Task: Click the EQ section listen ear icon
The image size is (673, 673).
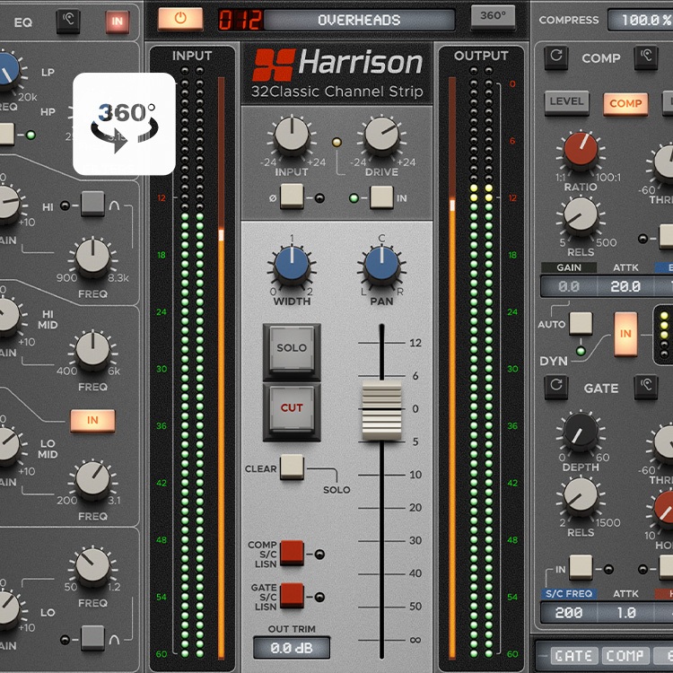Action: click(68, 20)
